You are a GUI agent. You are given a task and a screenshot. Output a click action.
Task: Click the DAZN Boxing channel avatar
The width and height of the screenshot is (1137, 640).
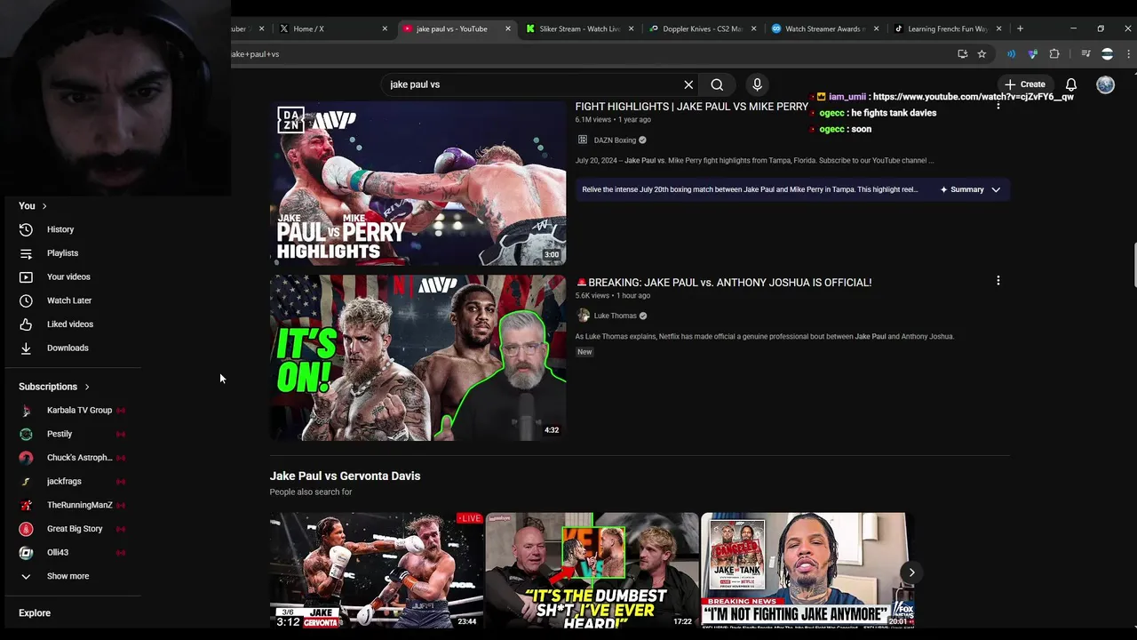[x=583, y=140]
